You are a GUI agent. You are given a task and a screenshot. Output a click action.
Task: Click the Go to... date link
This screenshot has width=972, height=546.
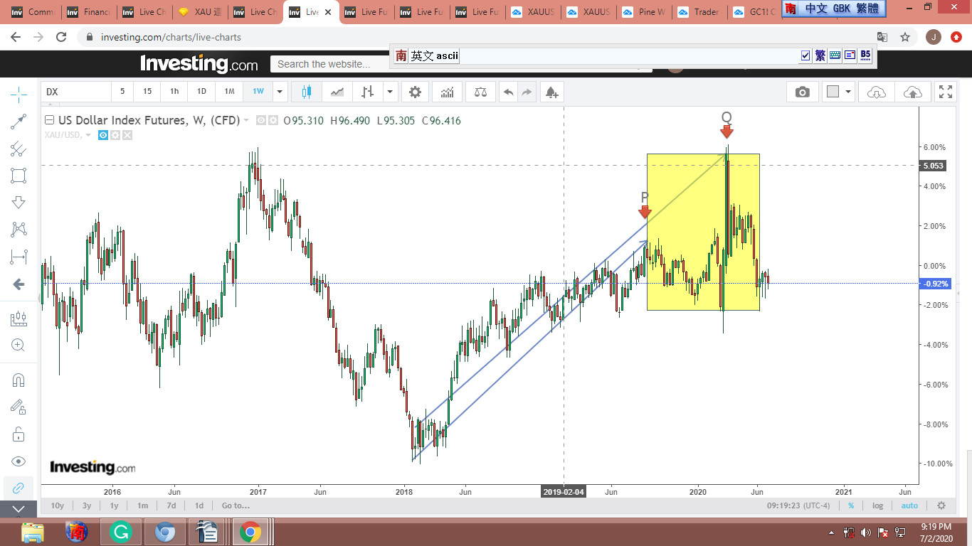pos(236,505)
